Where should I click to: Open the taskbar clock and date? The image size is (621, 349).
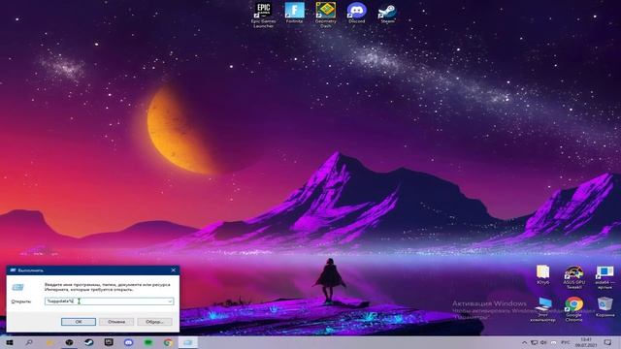click(586, 342)
